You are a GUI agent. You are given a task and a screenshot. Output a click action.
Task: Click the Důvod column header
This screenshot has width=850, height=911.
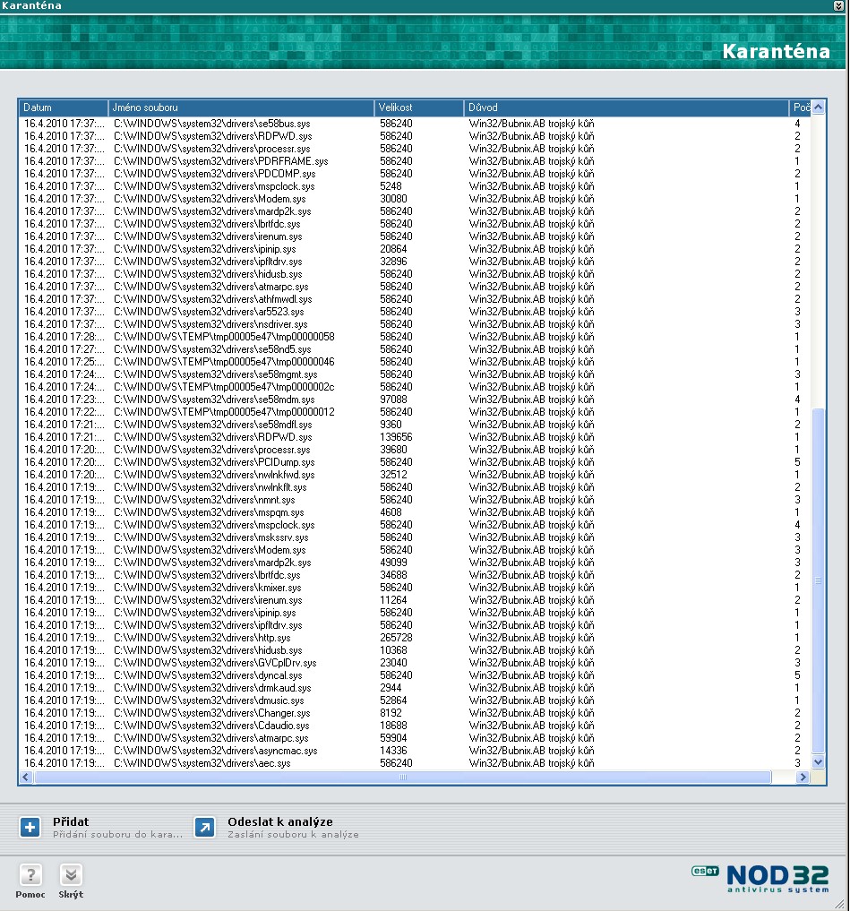tap(625, 107)
